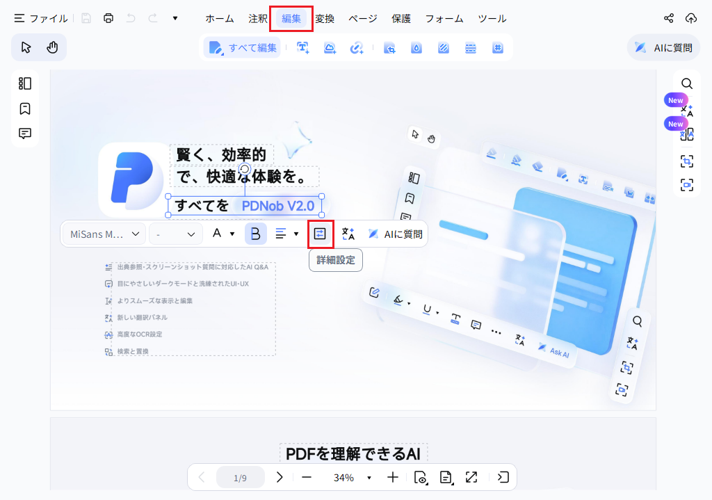Click the share icon
Screen dimensions: 712x500
(668, 18)
